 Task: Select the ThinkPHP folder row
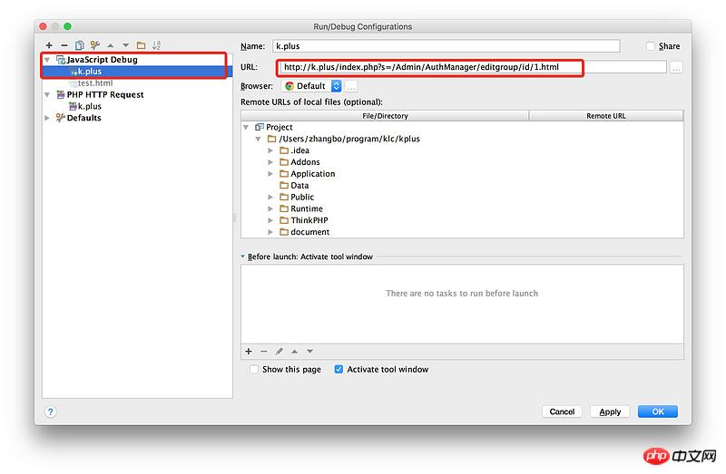pyautogui.click(x=462, y=220)
